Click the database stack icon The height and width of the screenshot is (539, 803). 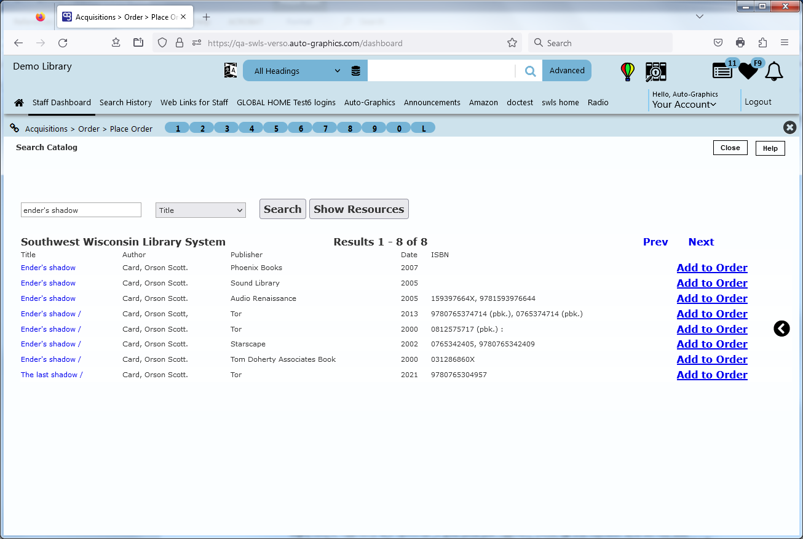pyautogui.click(x=356, y=71)
